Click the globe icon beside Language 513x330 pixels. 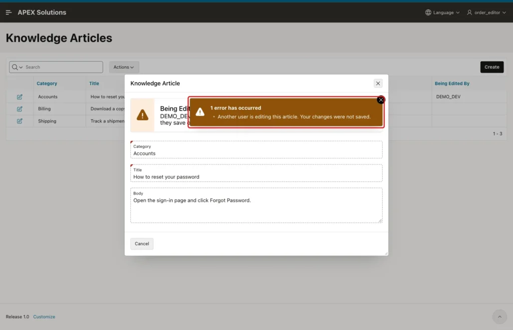[x=428, y=13]
